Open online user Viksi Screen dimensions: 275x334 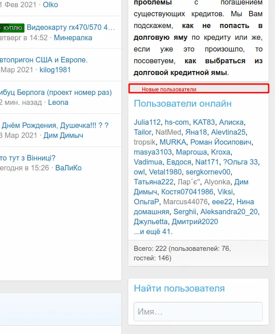coord(225,192)
